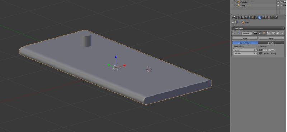The height and width of the screenshot is (132, 287).
Task: Toggle Subsurf editing cage display
Action: 268,33
